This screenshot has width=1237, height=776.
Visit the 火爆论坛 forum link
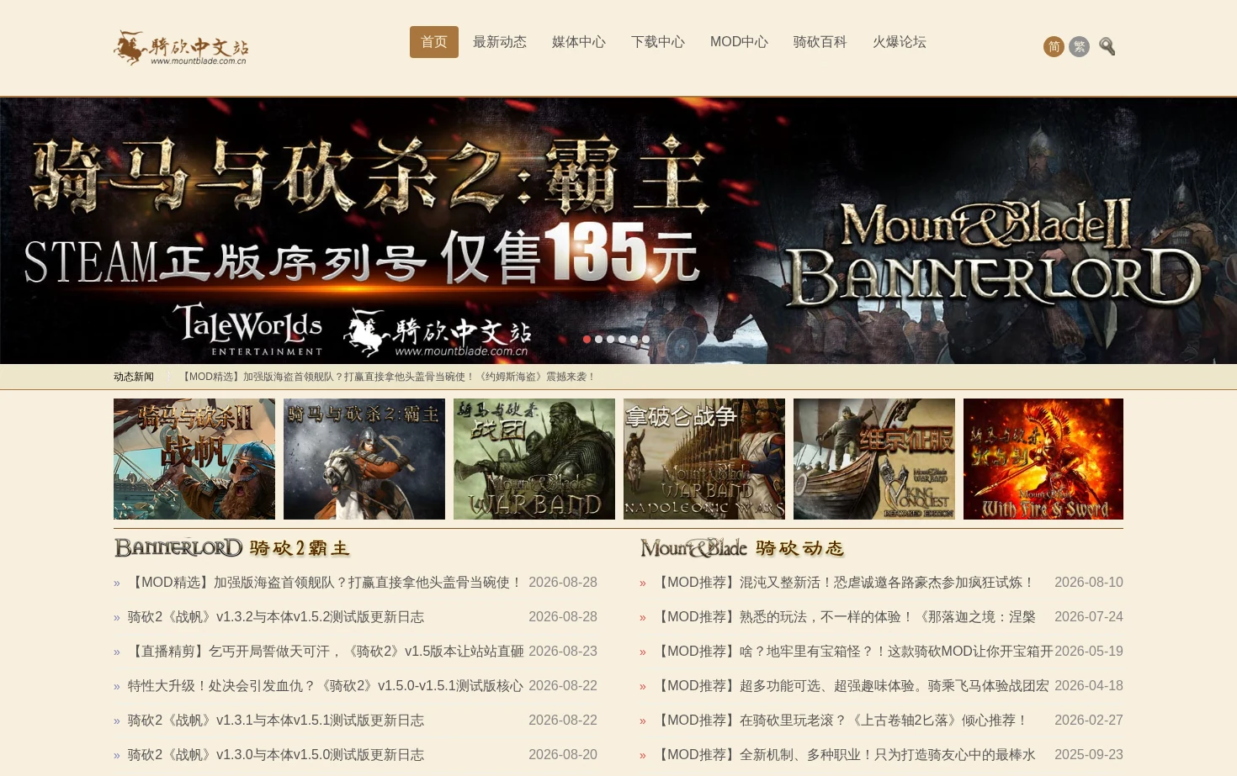899,42
